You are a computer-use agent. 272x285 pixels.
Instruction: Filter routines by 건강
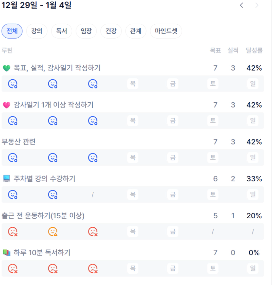[x=111, y=31]
